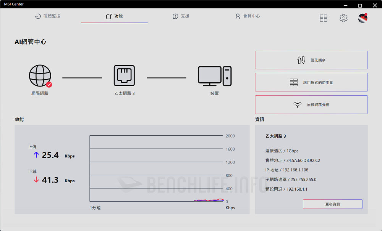This screenshot has height=231, width=382.
Task: Open the settings gear icon
Action: coord(343,18)
